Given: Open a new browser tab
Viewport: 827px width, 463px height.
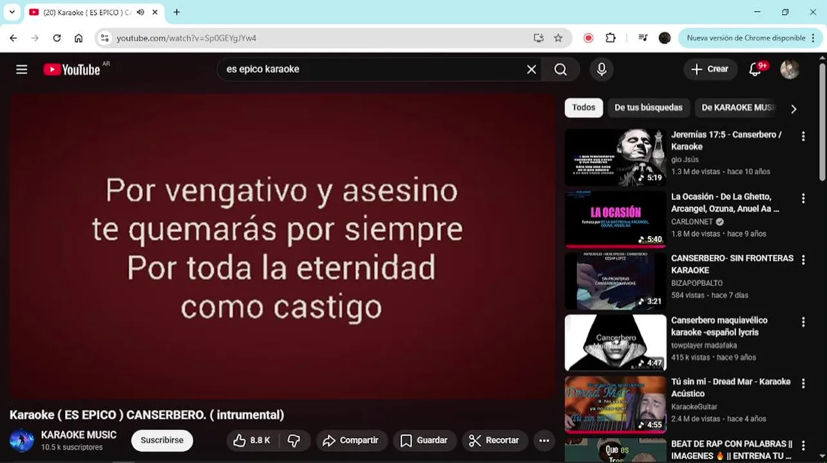Looking at the screenshot, I should click(176, 12).
